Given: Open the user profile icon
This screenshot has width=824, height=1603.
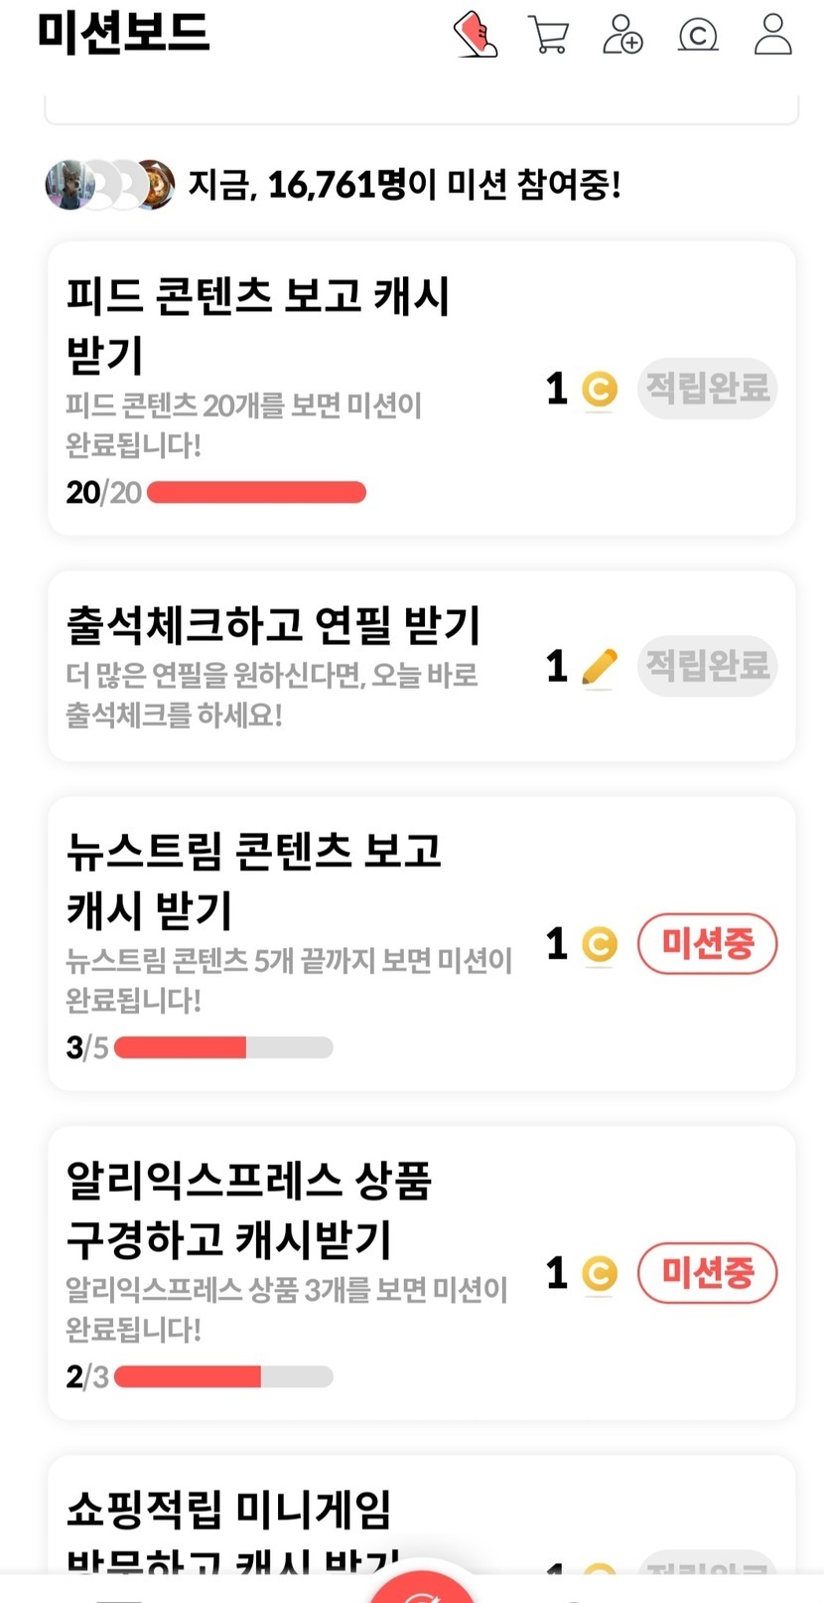Looking at the screenshot, I should pyautogui.click(x=772, y=35).
